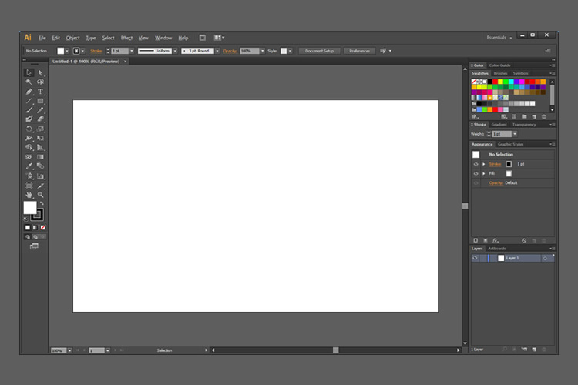Click the Preferences button
The image size is (578, 385).
(x=359, y=51)
